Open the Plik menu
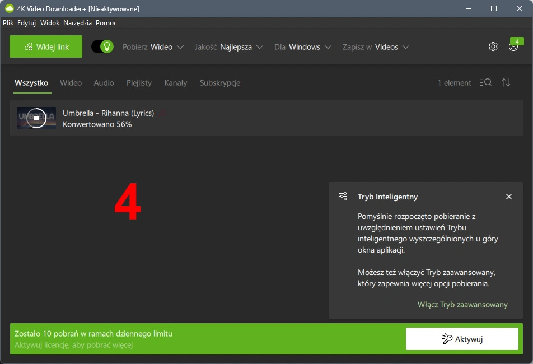The height and width of the screenshot is (364, 533). pyautogui.click(x=8, y=23)
